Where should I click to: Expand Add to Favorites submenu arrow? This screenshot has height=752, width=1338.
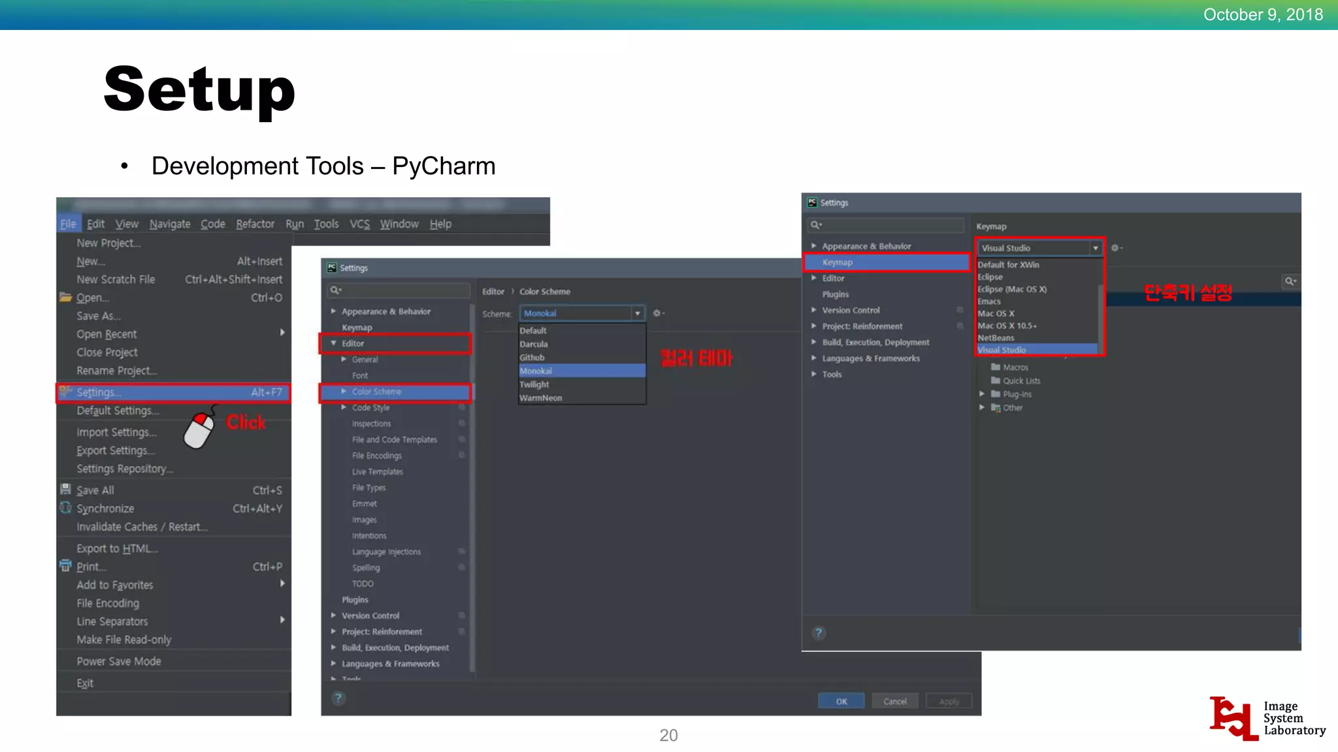(x=282, y=583)
